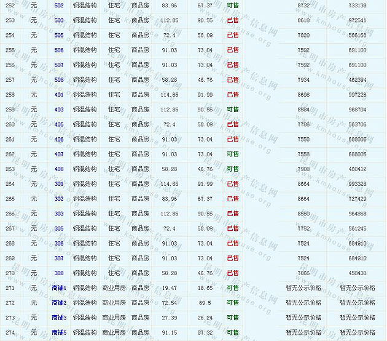Viewport: 387px width, 341px height.
Task: Click the 507 room link
Action: pyautogui.click(x=59, y=65)
